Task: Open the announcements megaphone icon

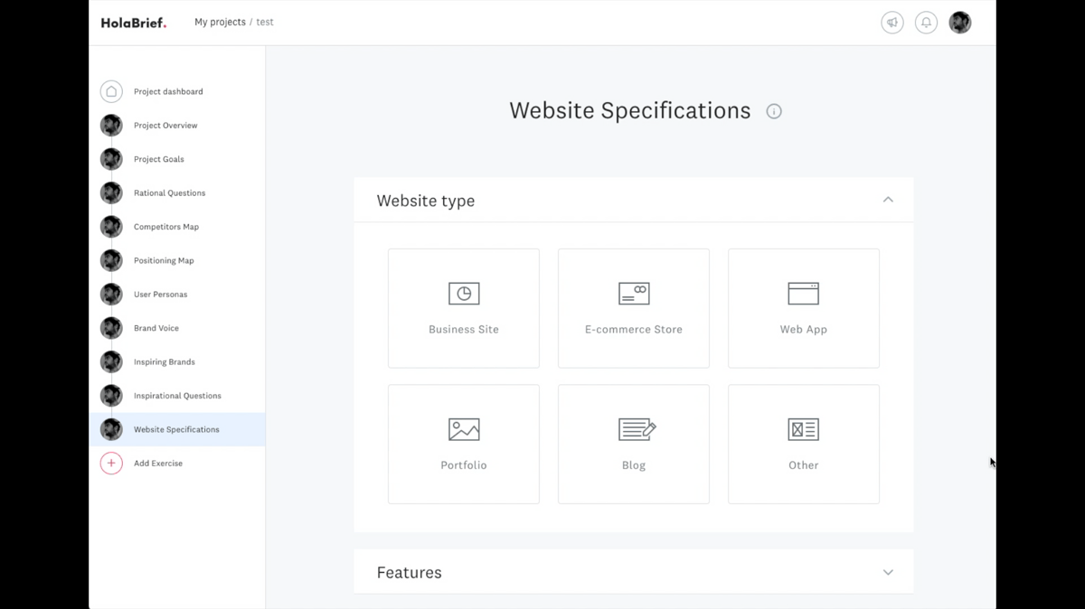Action: (892, 23)
